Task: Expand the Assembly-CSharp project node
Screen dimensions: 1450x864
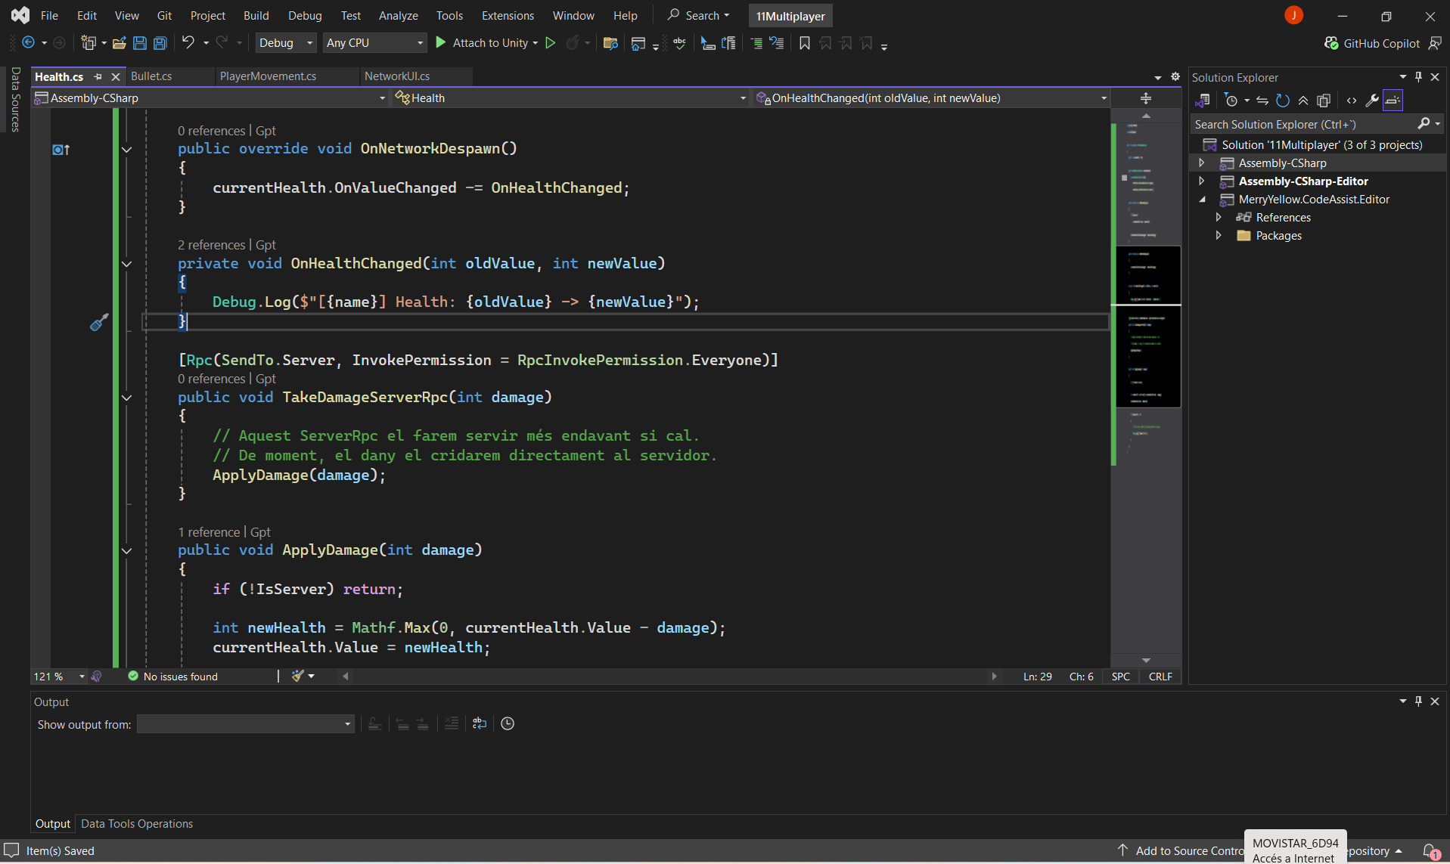Action: point(1202,163)
